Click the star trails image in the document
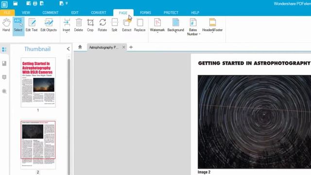The height and width of the screenshot is (175, 311). pyautogui.click(x=254, y=122)
